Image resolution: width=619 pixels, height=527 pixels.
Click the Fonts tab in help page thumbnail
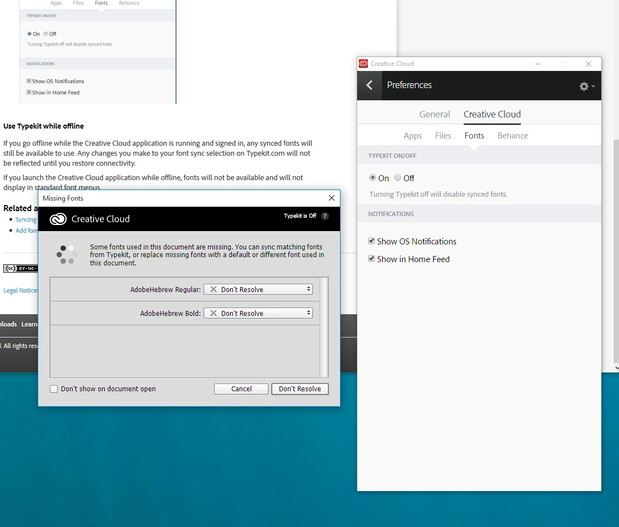click(101, 3)
